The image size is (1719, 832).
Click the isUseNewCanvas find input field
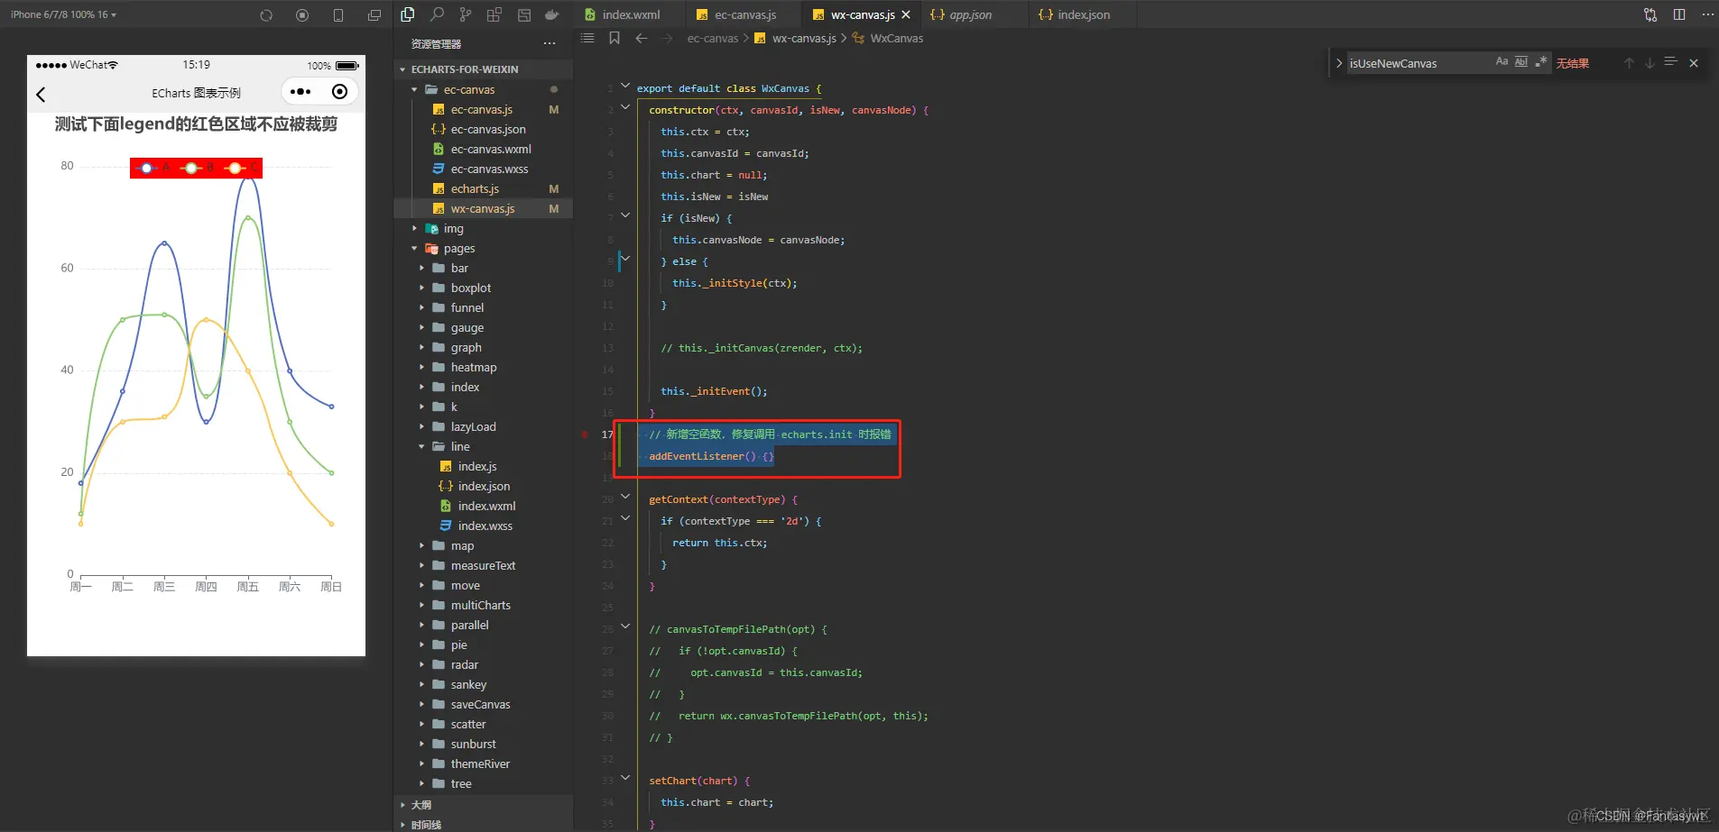point(1419,63)
